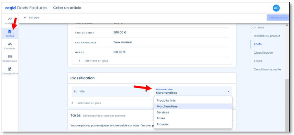Click the ENREGISTRER button
Viewport: 294px width, 135px height.
point(278,18)
